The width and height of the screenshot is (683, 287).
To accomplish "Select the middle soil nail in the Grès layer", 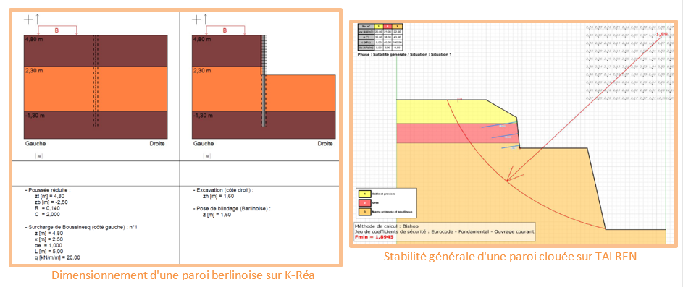I will point(505,137).
